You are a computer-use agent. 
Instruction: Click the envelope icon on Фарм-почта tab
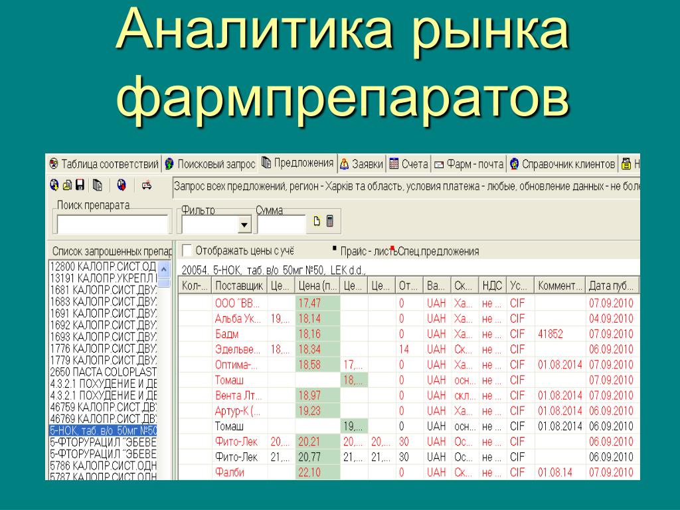pyautogui.click(x=439, y=165)
